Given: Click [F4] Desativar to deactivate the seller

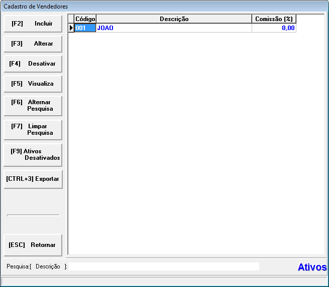Looking at the screenshot, I should (33, 64).
